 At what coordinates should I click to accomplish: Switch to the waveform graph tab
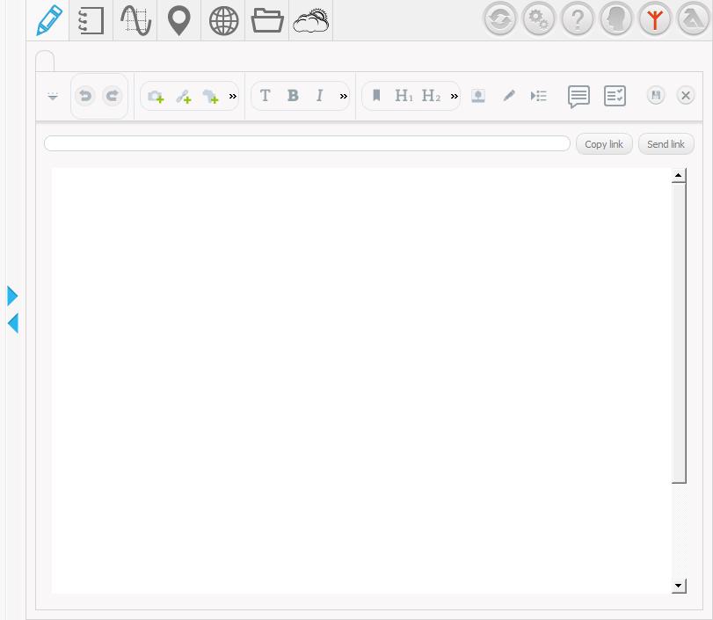pos(135,20)
